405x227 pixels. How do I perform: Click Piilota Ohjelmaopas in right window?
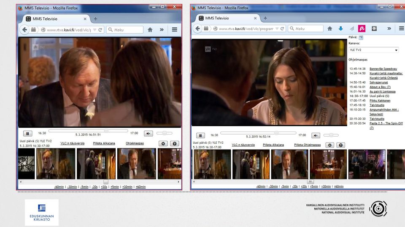[x=308, y=145]
